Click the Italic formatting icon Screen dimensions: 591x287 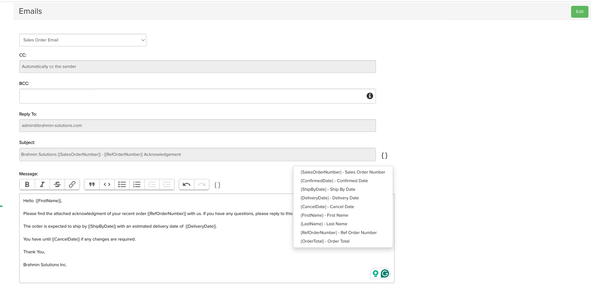(x=42, y=185)
